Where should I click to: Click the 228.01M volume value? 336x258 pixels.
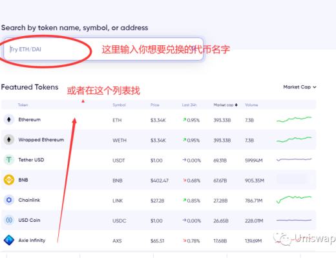pos(254,221)
